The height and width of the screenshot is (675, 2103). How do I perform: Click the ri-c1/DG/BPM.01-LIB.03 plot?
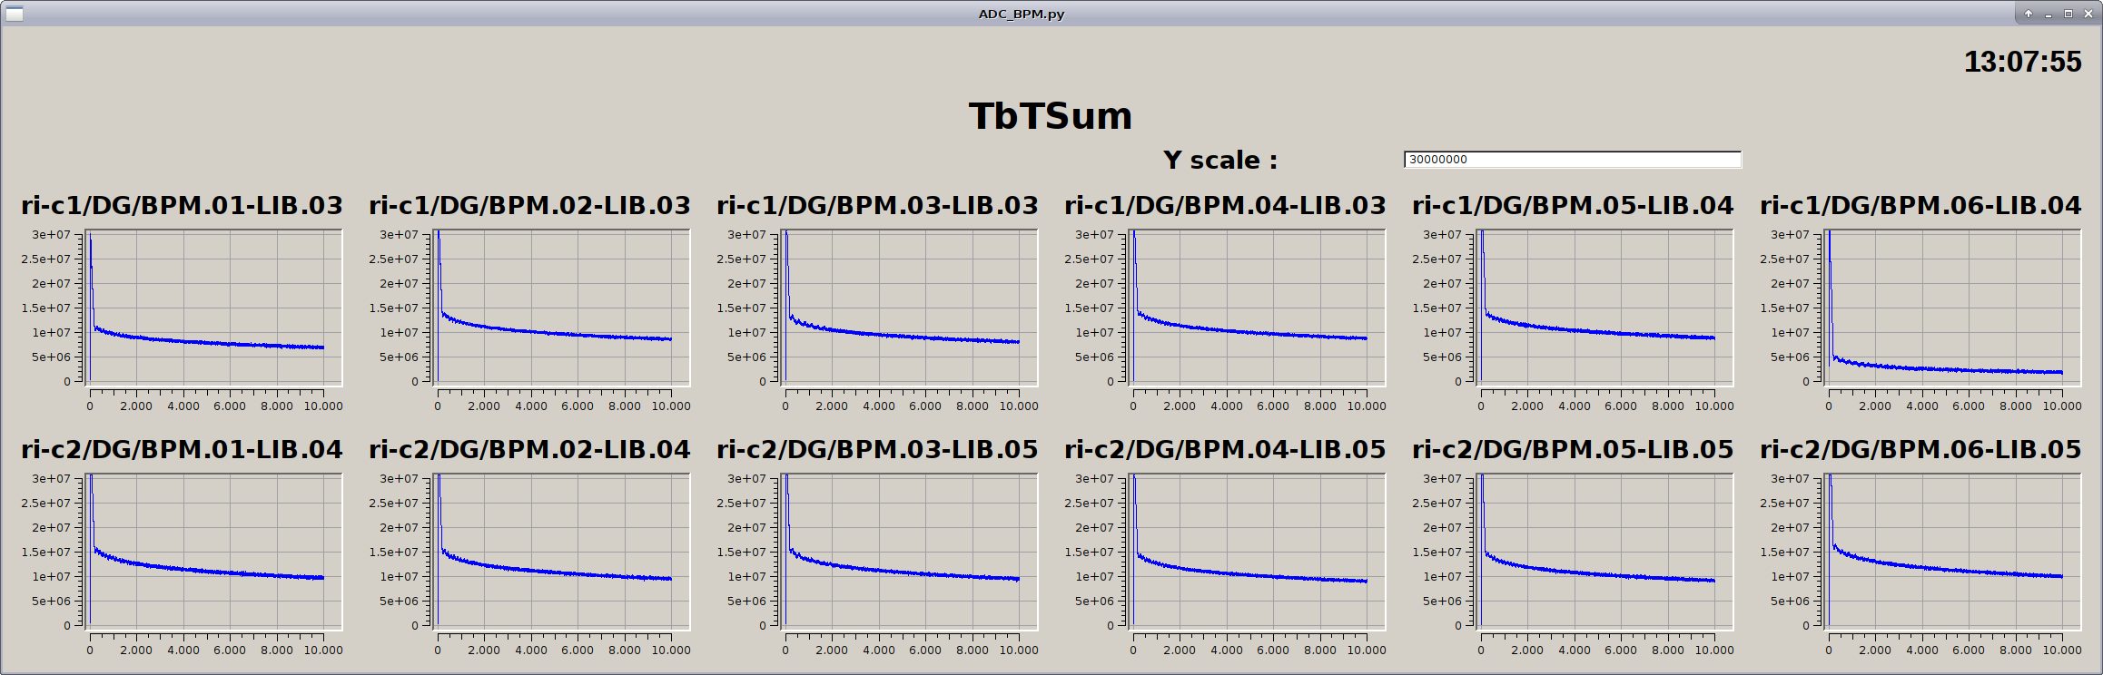tap(214, 307)
